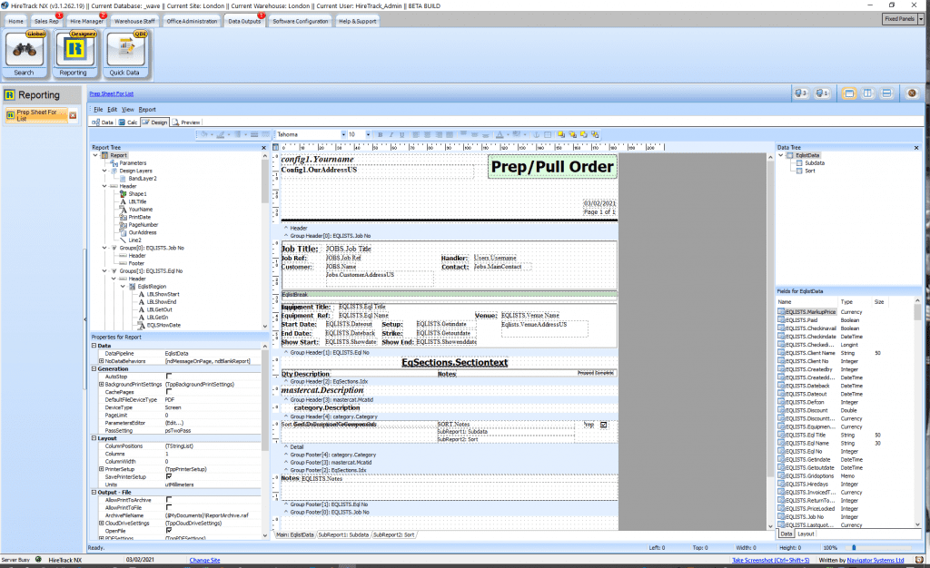This screenshot has height=568, width=930.
Task: Toggle the AutoStop checkbox
Action: coord(168,377)
